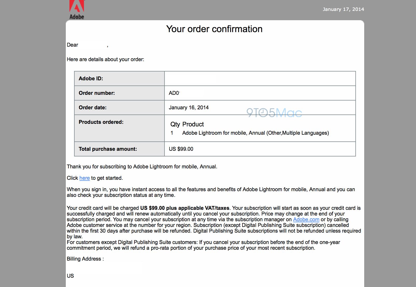Click the Adobe Lightroom for mobile product line
416x287 pixels.
click(255, 133)
